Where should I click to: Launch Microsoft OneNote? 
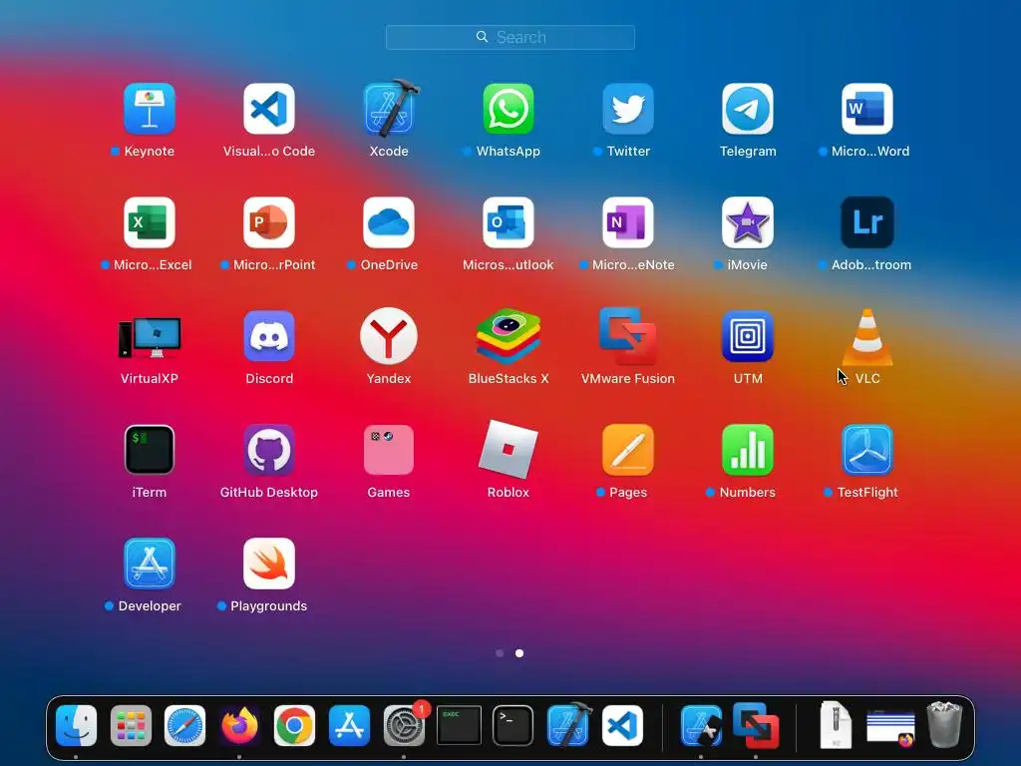point(628,222)
